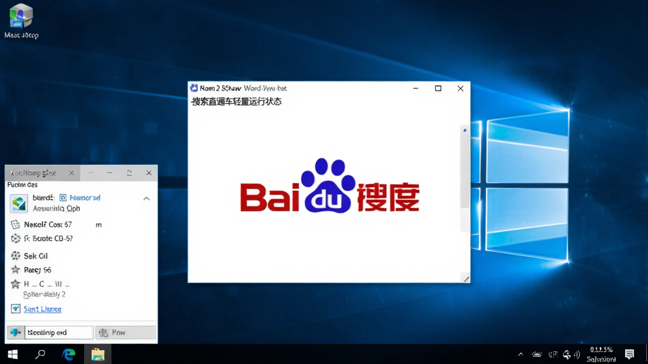This screenshot has width=648, height=364.
Task: Click the 'Fow' button
Action: (126, 332)
